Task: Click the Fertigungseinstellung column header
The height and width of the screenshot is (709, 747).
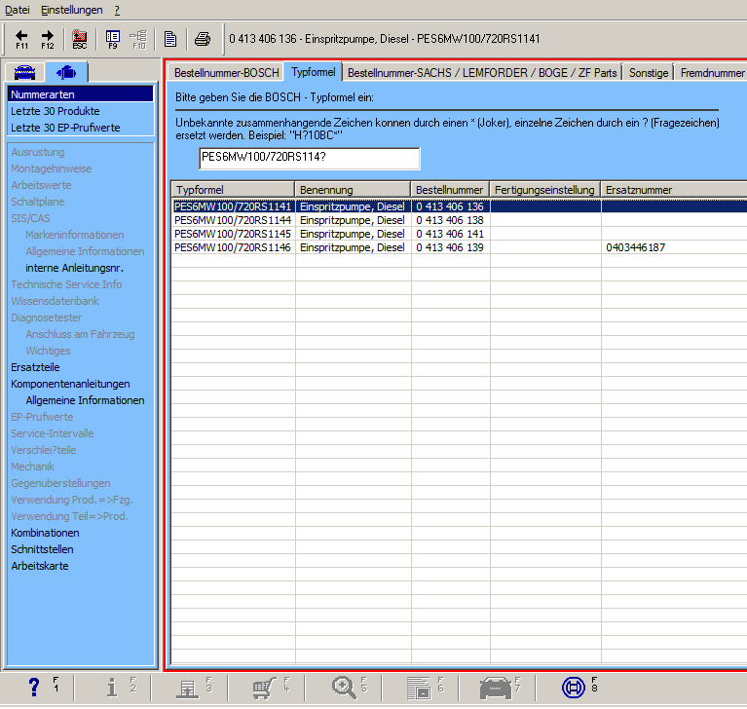Action: [x=545, y=190]
